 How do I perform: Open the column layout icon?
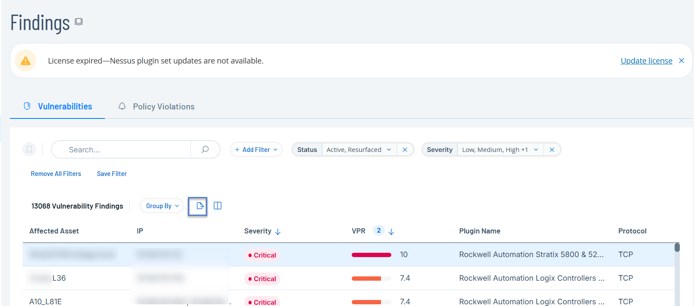[x=218, y=206]
